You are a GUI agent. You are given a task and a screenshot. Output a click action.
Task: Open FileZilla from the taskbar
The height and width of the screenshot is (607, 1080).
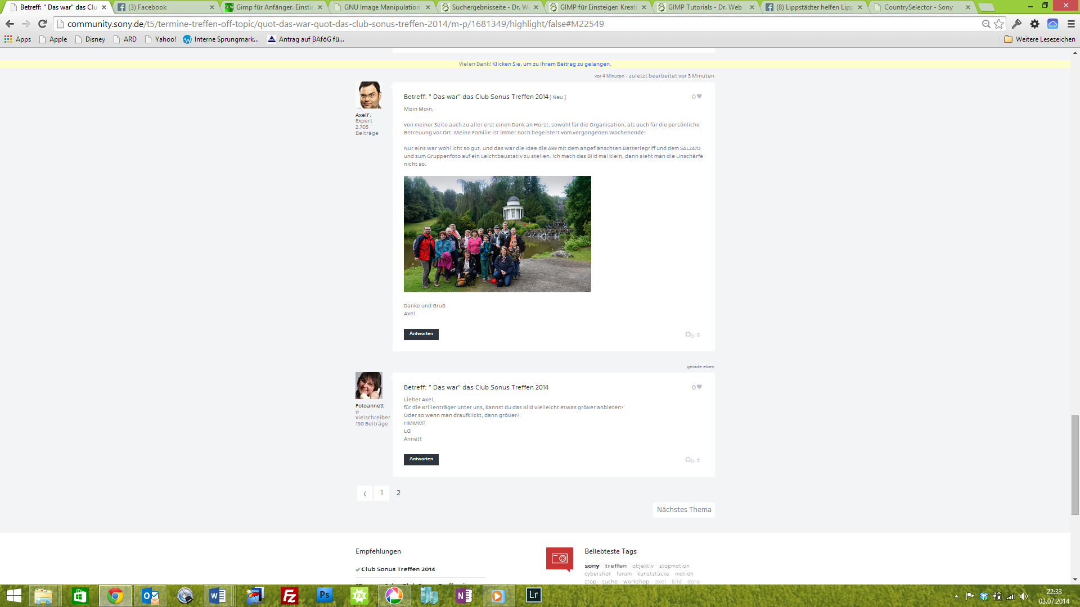(290, 596)
